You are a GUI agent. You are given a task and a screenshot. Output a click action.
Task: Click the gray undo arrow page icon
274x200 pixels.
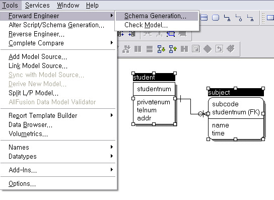219,49
